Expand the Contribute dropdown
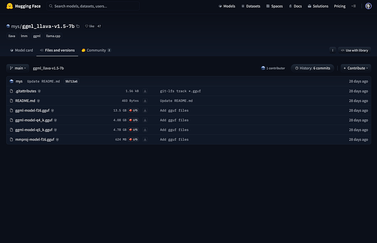Screen dimensions: 377x243 355,68
